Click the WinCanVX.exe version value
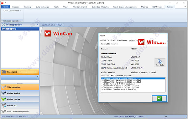The height and width of the screenshot is (119, 188). 135,57
